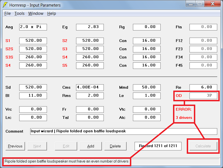Viewport: 223px width, 168px height.
Task: Open the Window menu
Action: (36, 13)
